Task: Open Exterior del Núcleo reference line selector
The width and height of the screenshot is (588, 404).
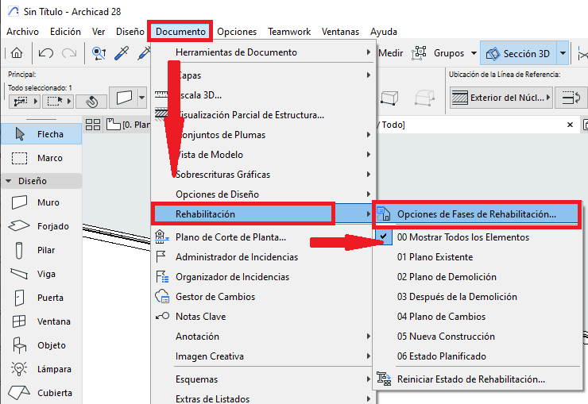Action: pos(501,98)
